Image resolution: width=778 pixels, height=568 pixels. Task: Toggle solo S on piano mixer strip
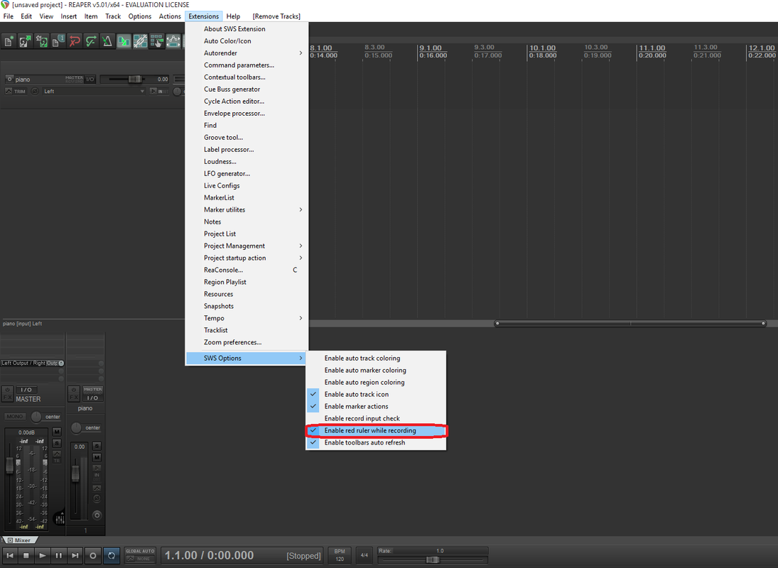(97, 446)
